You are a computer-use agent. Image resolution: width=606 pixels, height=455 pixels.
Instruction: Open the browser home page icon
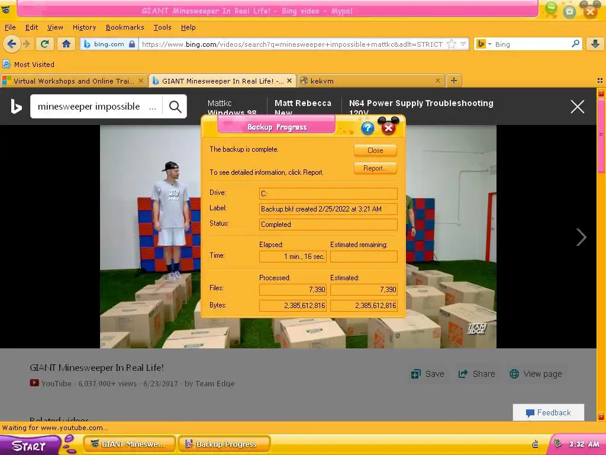click(66, 44)
